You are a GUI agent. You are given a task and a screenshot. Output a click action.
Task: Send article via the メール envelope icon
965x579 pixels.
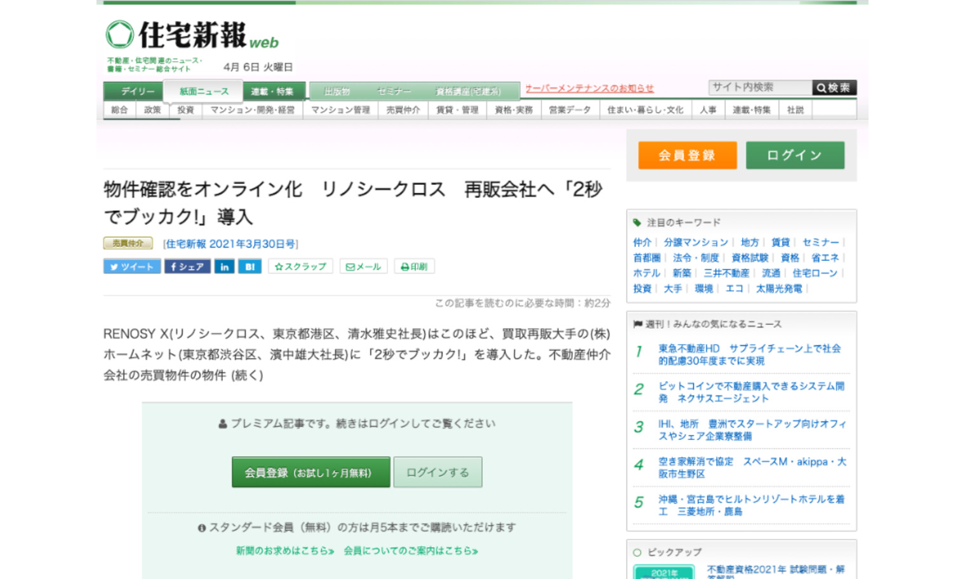coord(363,266)
